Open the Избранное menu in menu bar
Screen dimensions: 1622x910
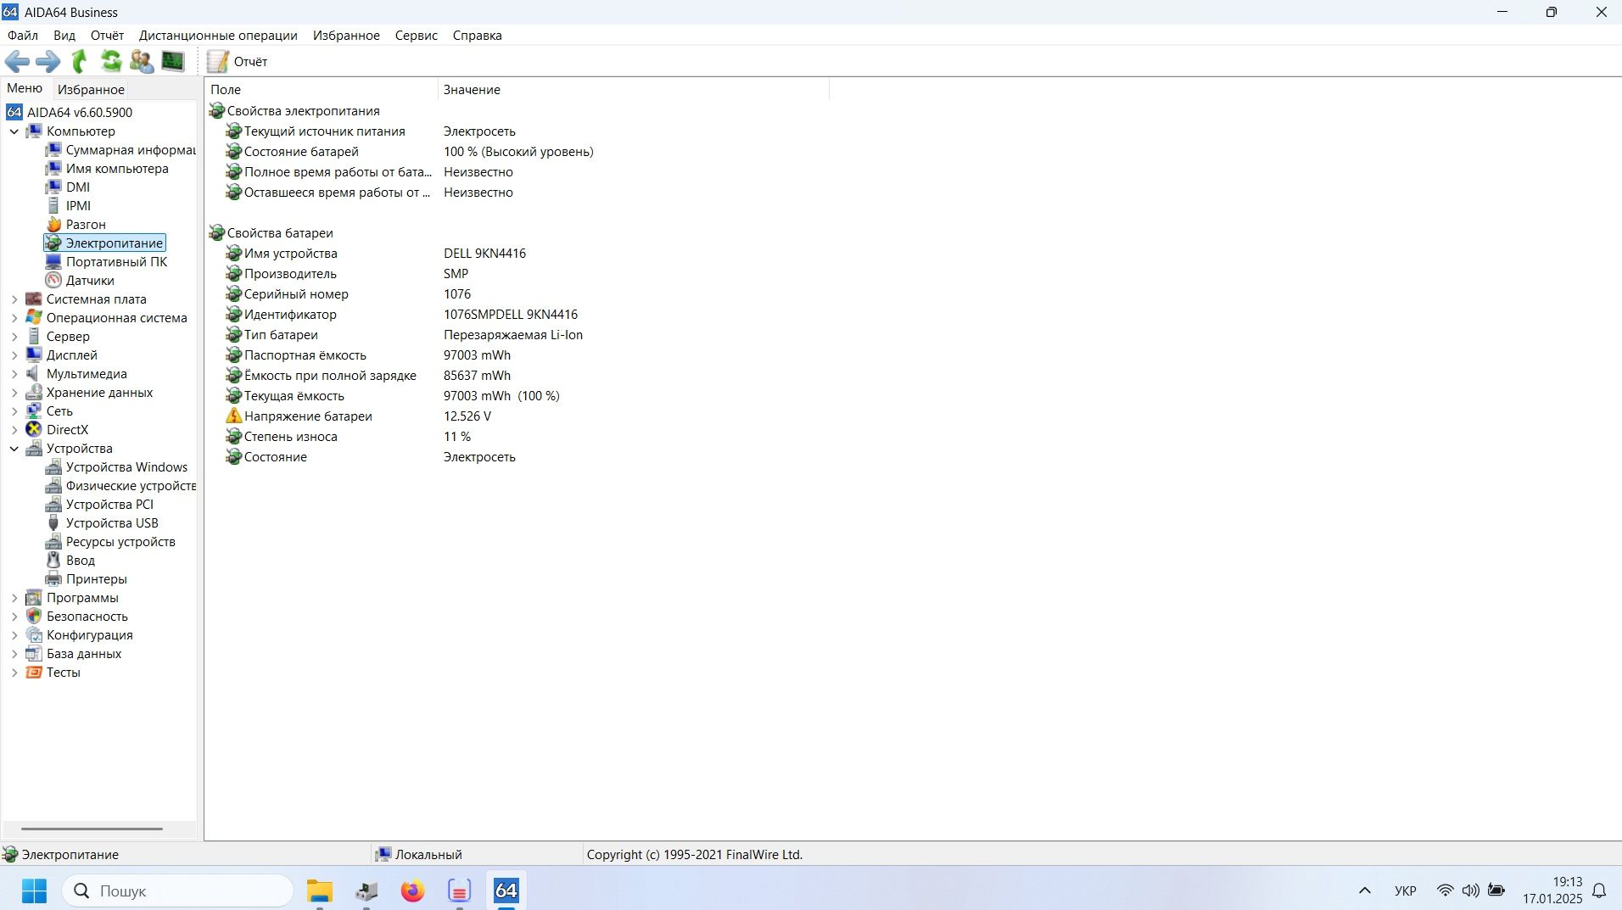coord(346,36)
